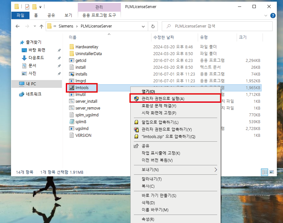This screenshot has height=223, width=283.
Task: Switch to large icons view layout
Action: [272, 172]
